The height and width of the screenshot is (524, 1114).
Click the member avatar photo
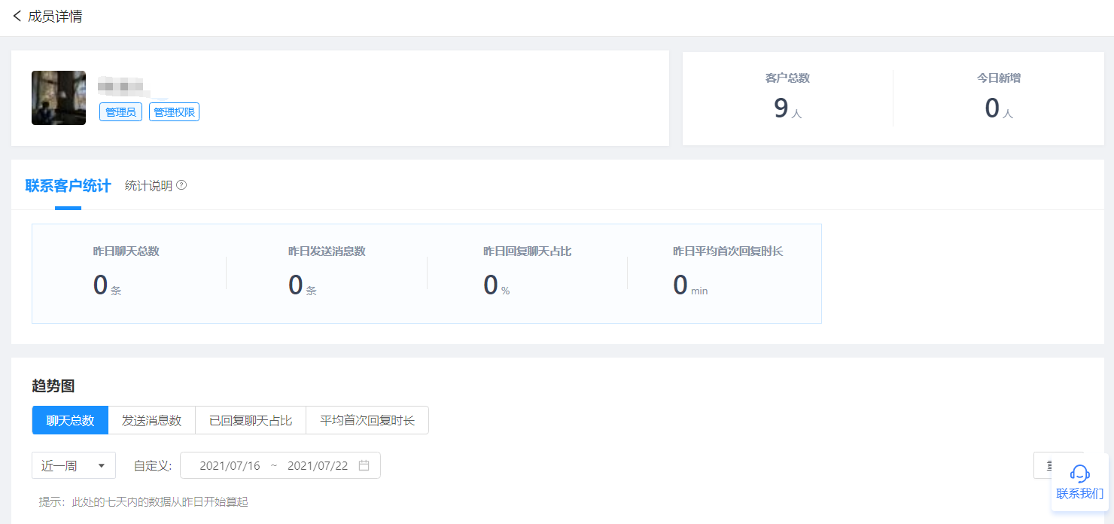59,98
